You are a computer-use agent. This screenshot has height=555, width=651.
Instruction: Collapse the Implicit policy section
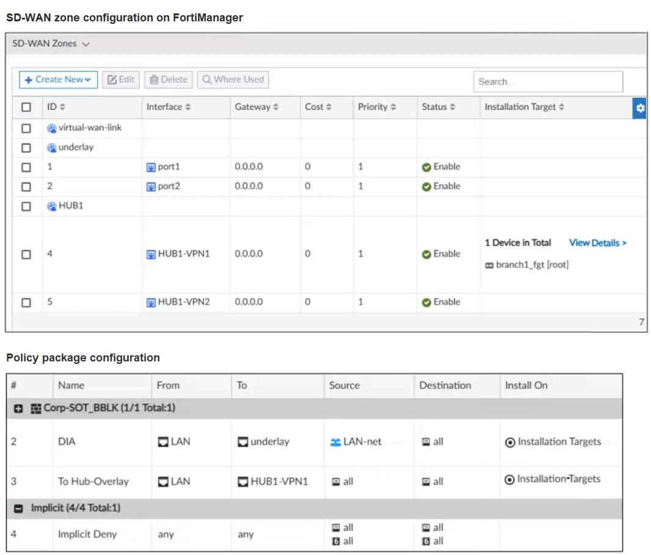coord(18,509)
